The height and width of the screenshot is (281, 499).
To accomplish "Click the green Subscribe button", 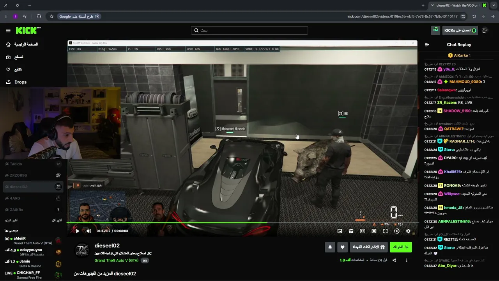I will 401,247.
